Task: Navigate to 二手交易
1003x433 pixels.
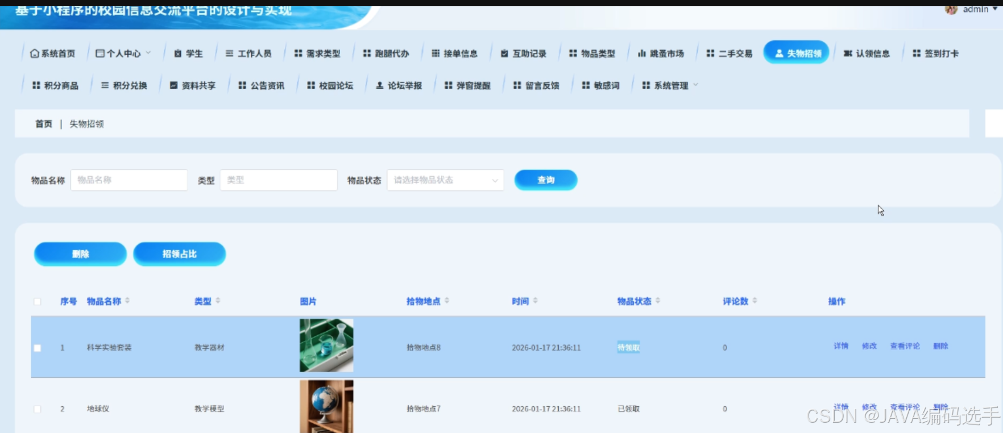Action: pos(730,53)
